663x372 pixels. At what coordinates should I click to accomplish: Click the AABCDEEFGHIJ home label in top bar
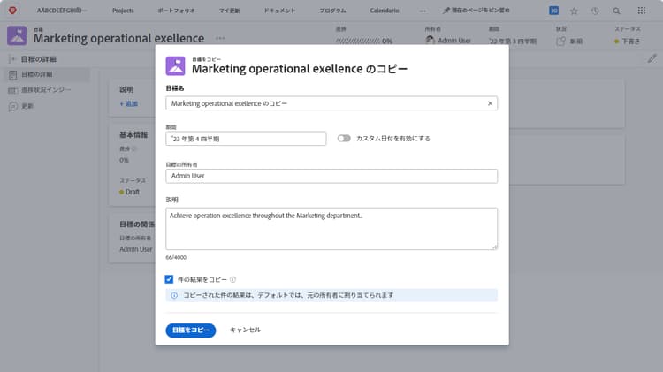[x=61, y=10]
